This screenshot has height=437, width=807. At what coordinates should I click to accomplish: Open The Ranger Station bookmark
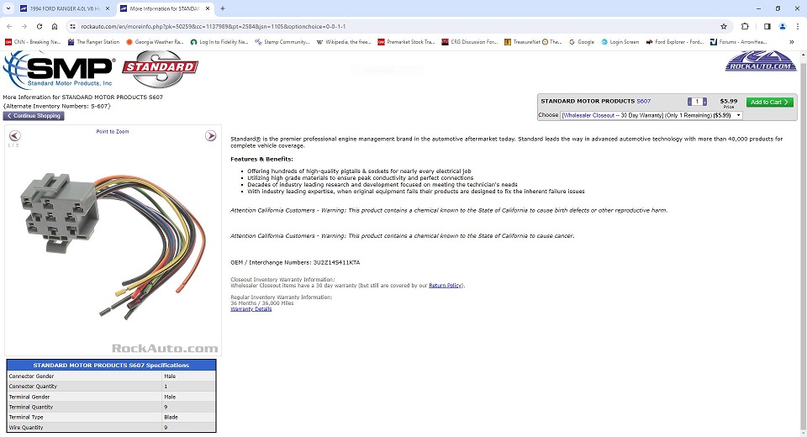coord(93,42)
